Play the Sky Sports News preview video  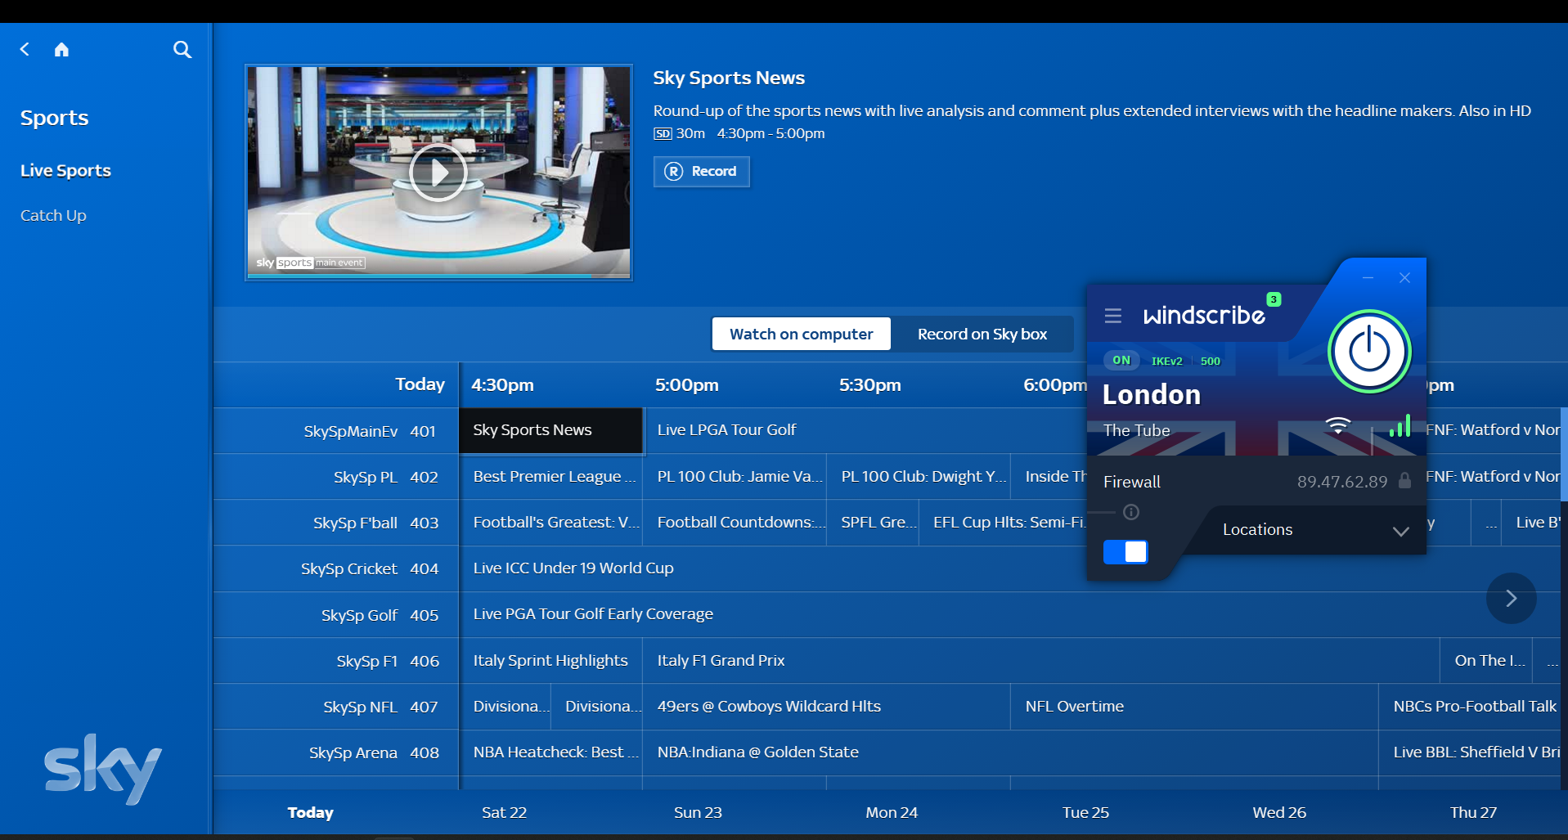coord(438,173)
